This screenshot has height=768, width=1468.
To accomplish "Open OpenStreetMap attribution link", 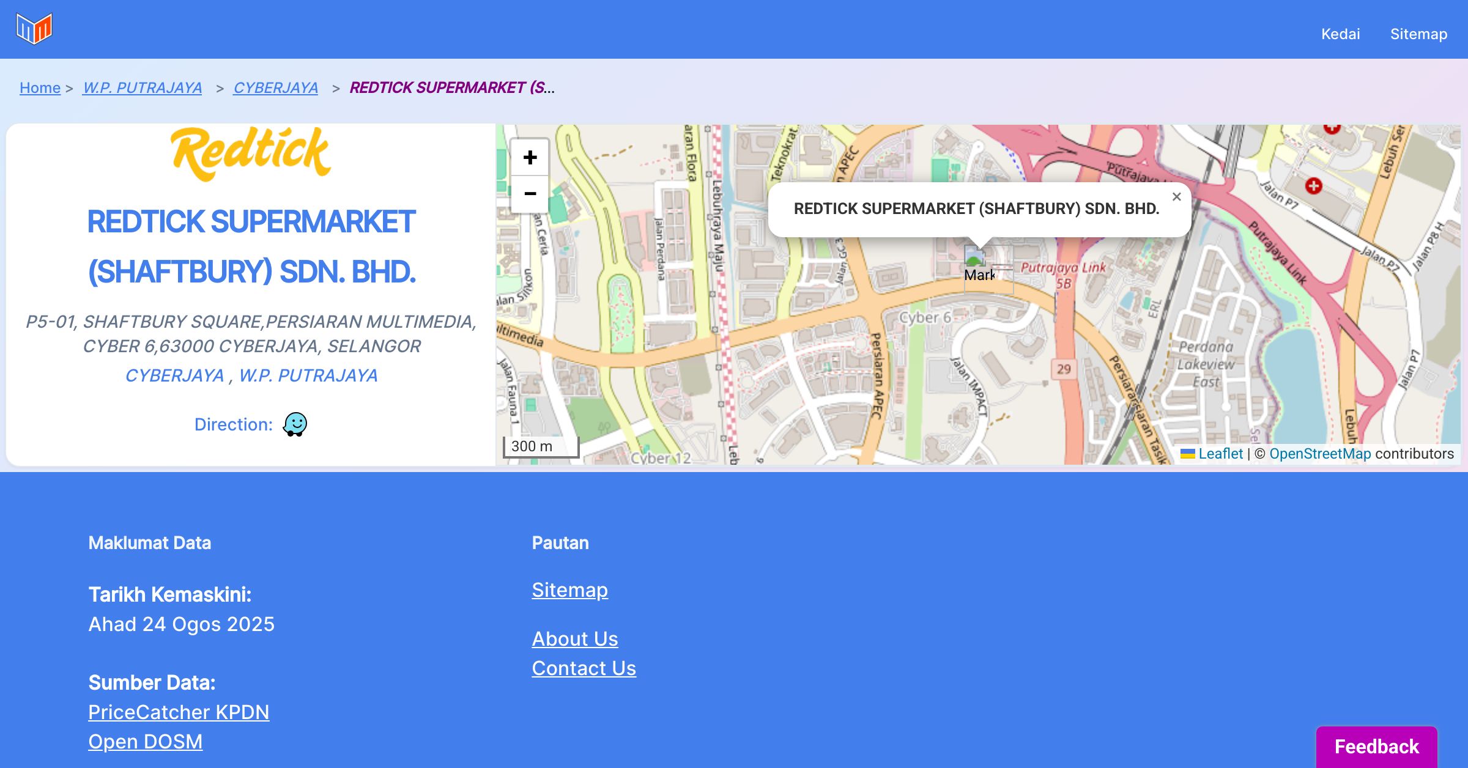I will 1319,454.
